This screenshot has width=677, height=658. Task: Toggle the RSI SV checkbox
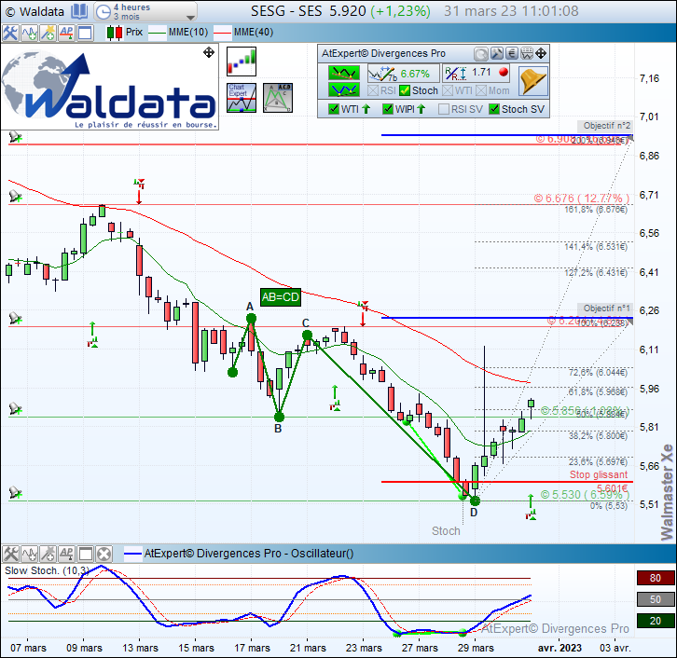444,109
